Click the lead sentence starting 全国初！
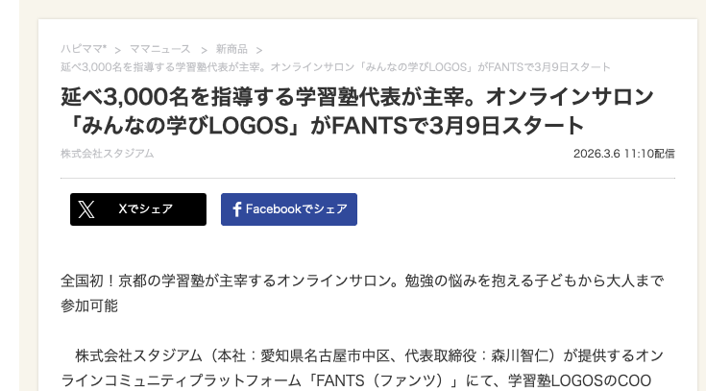The image size is (706, 391). (x=362, y=281)
